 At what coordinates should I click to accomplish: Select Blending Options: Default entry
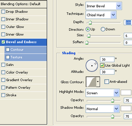point(20,4)
